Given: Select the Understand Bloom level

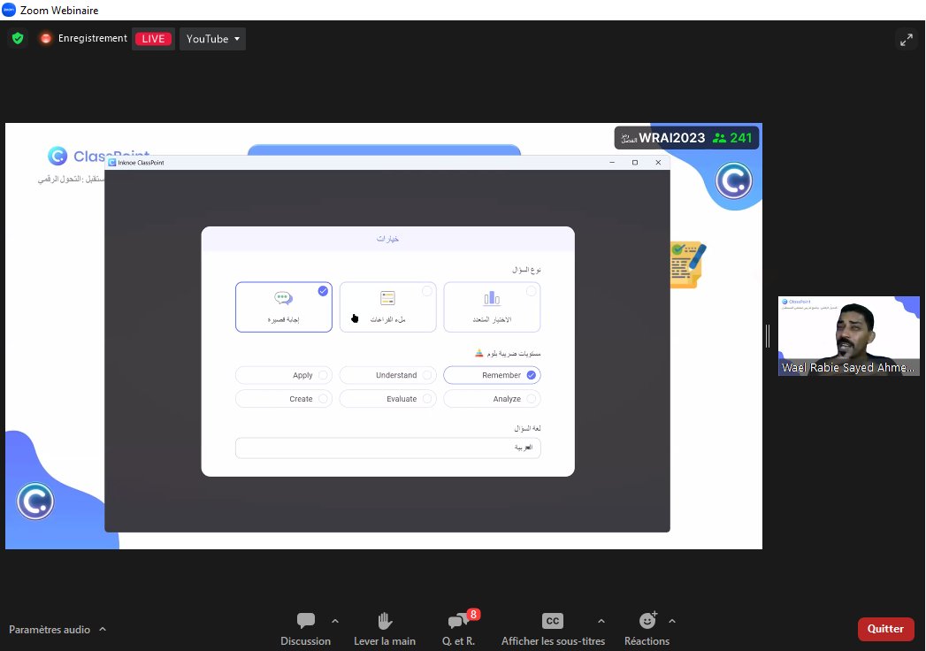Looking at the screenshot, I should coord(387,375).
